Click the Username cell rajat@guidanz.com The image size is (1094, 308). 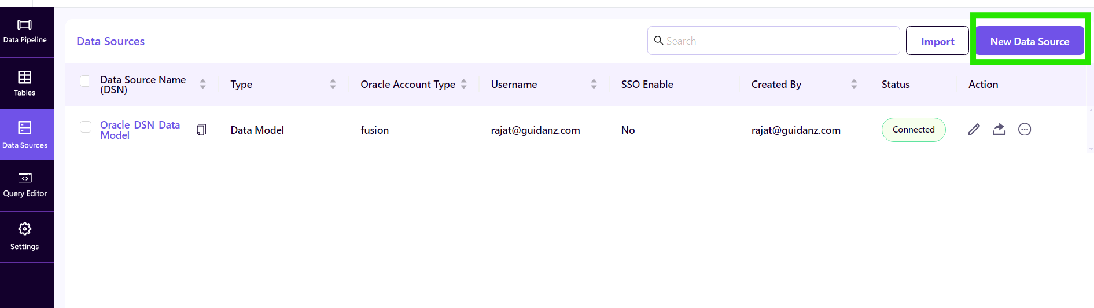click(x=535, y=130)
